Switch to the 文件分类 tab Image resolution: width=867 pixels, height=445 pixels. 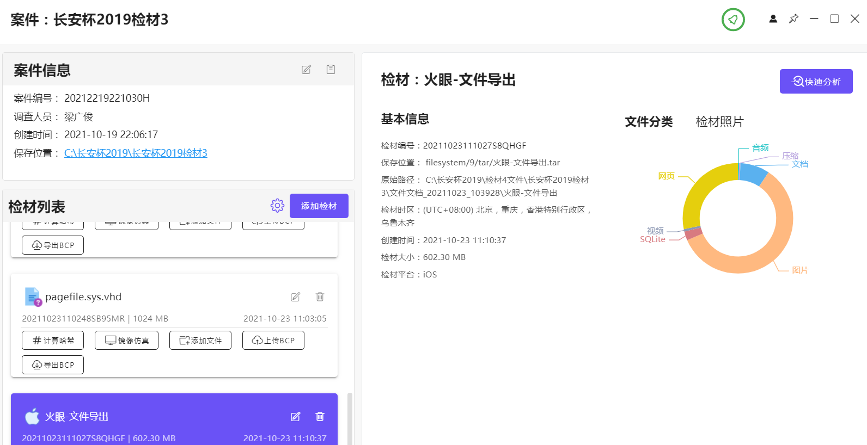coord(649,122)
